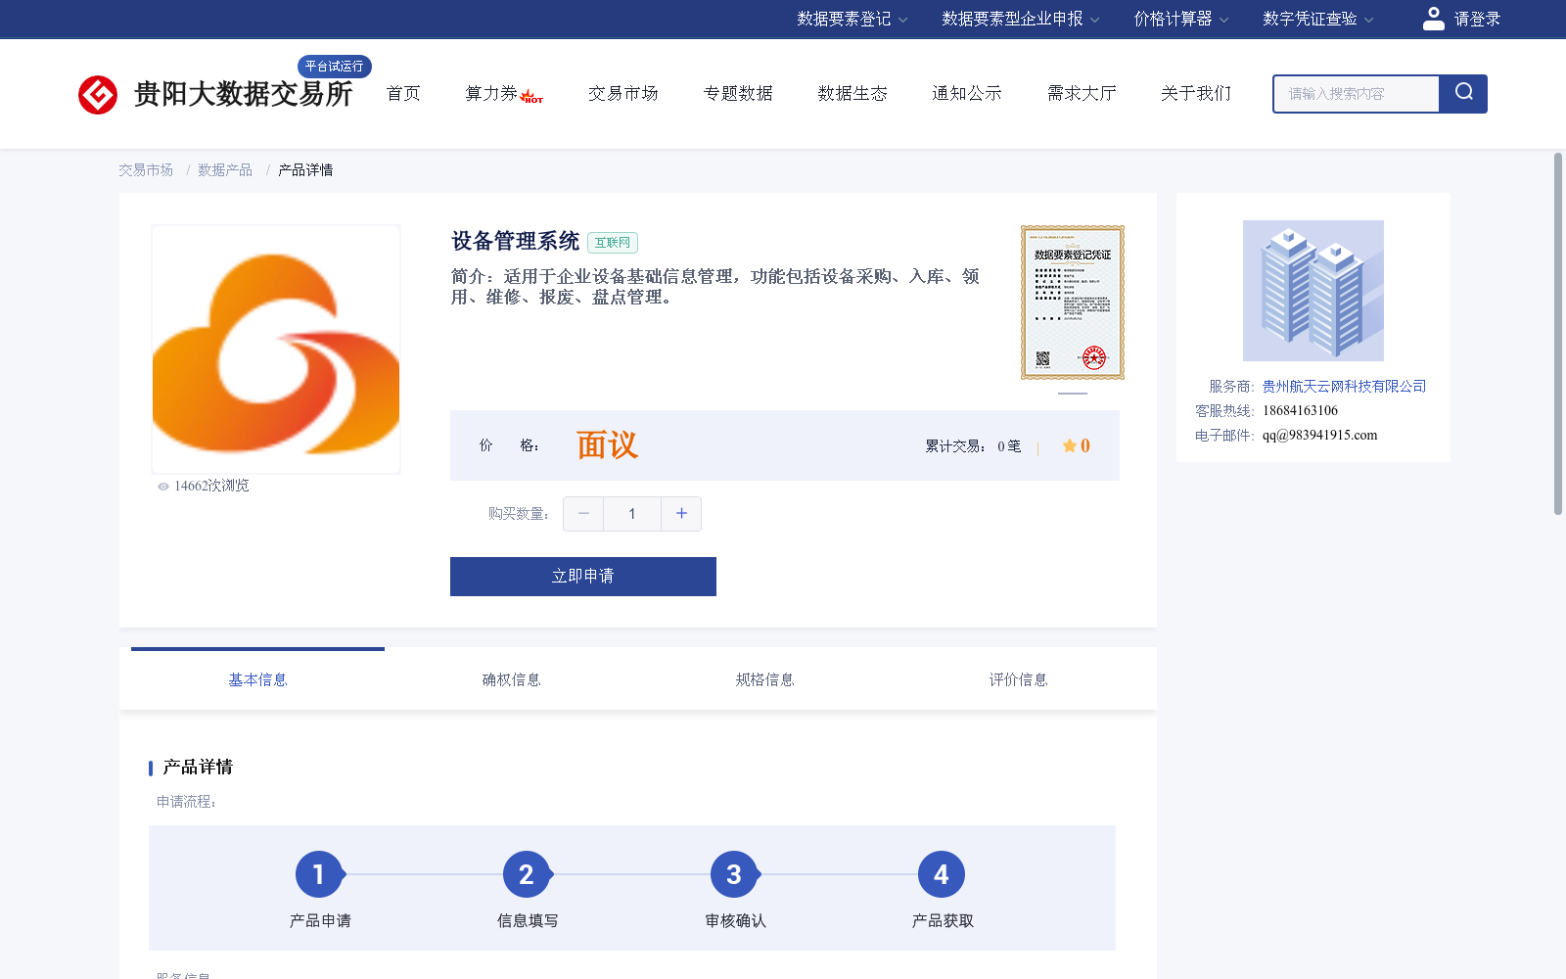
Task: Click the purchase quantity input field
Action: [x=632, y=514]
